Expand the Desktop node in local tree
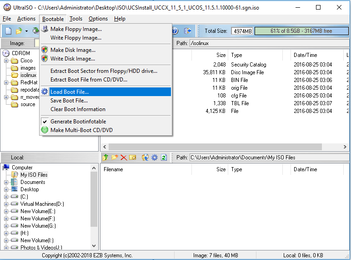Image resolution: width=351 pixels, height=260 pixels. coord(6,189)
